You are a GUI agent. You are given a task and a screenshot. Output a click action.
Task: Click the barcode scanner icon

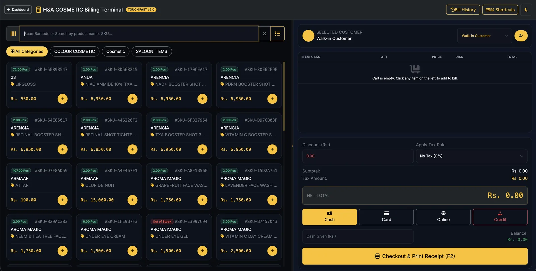(x=13, y=34)
